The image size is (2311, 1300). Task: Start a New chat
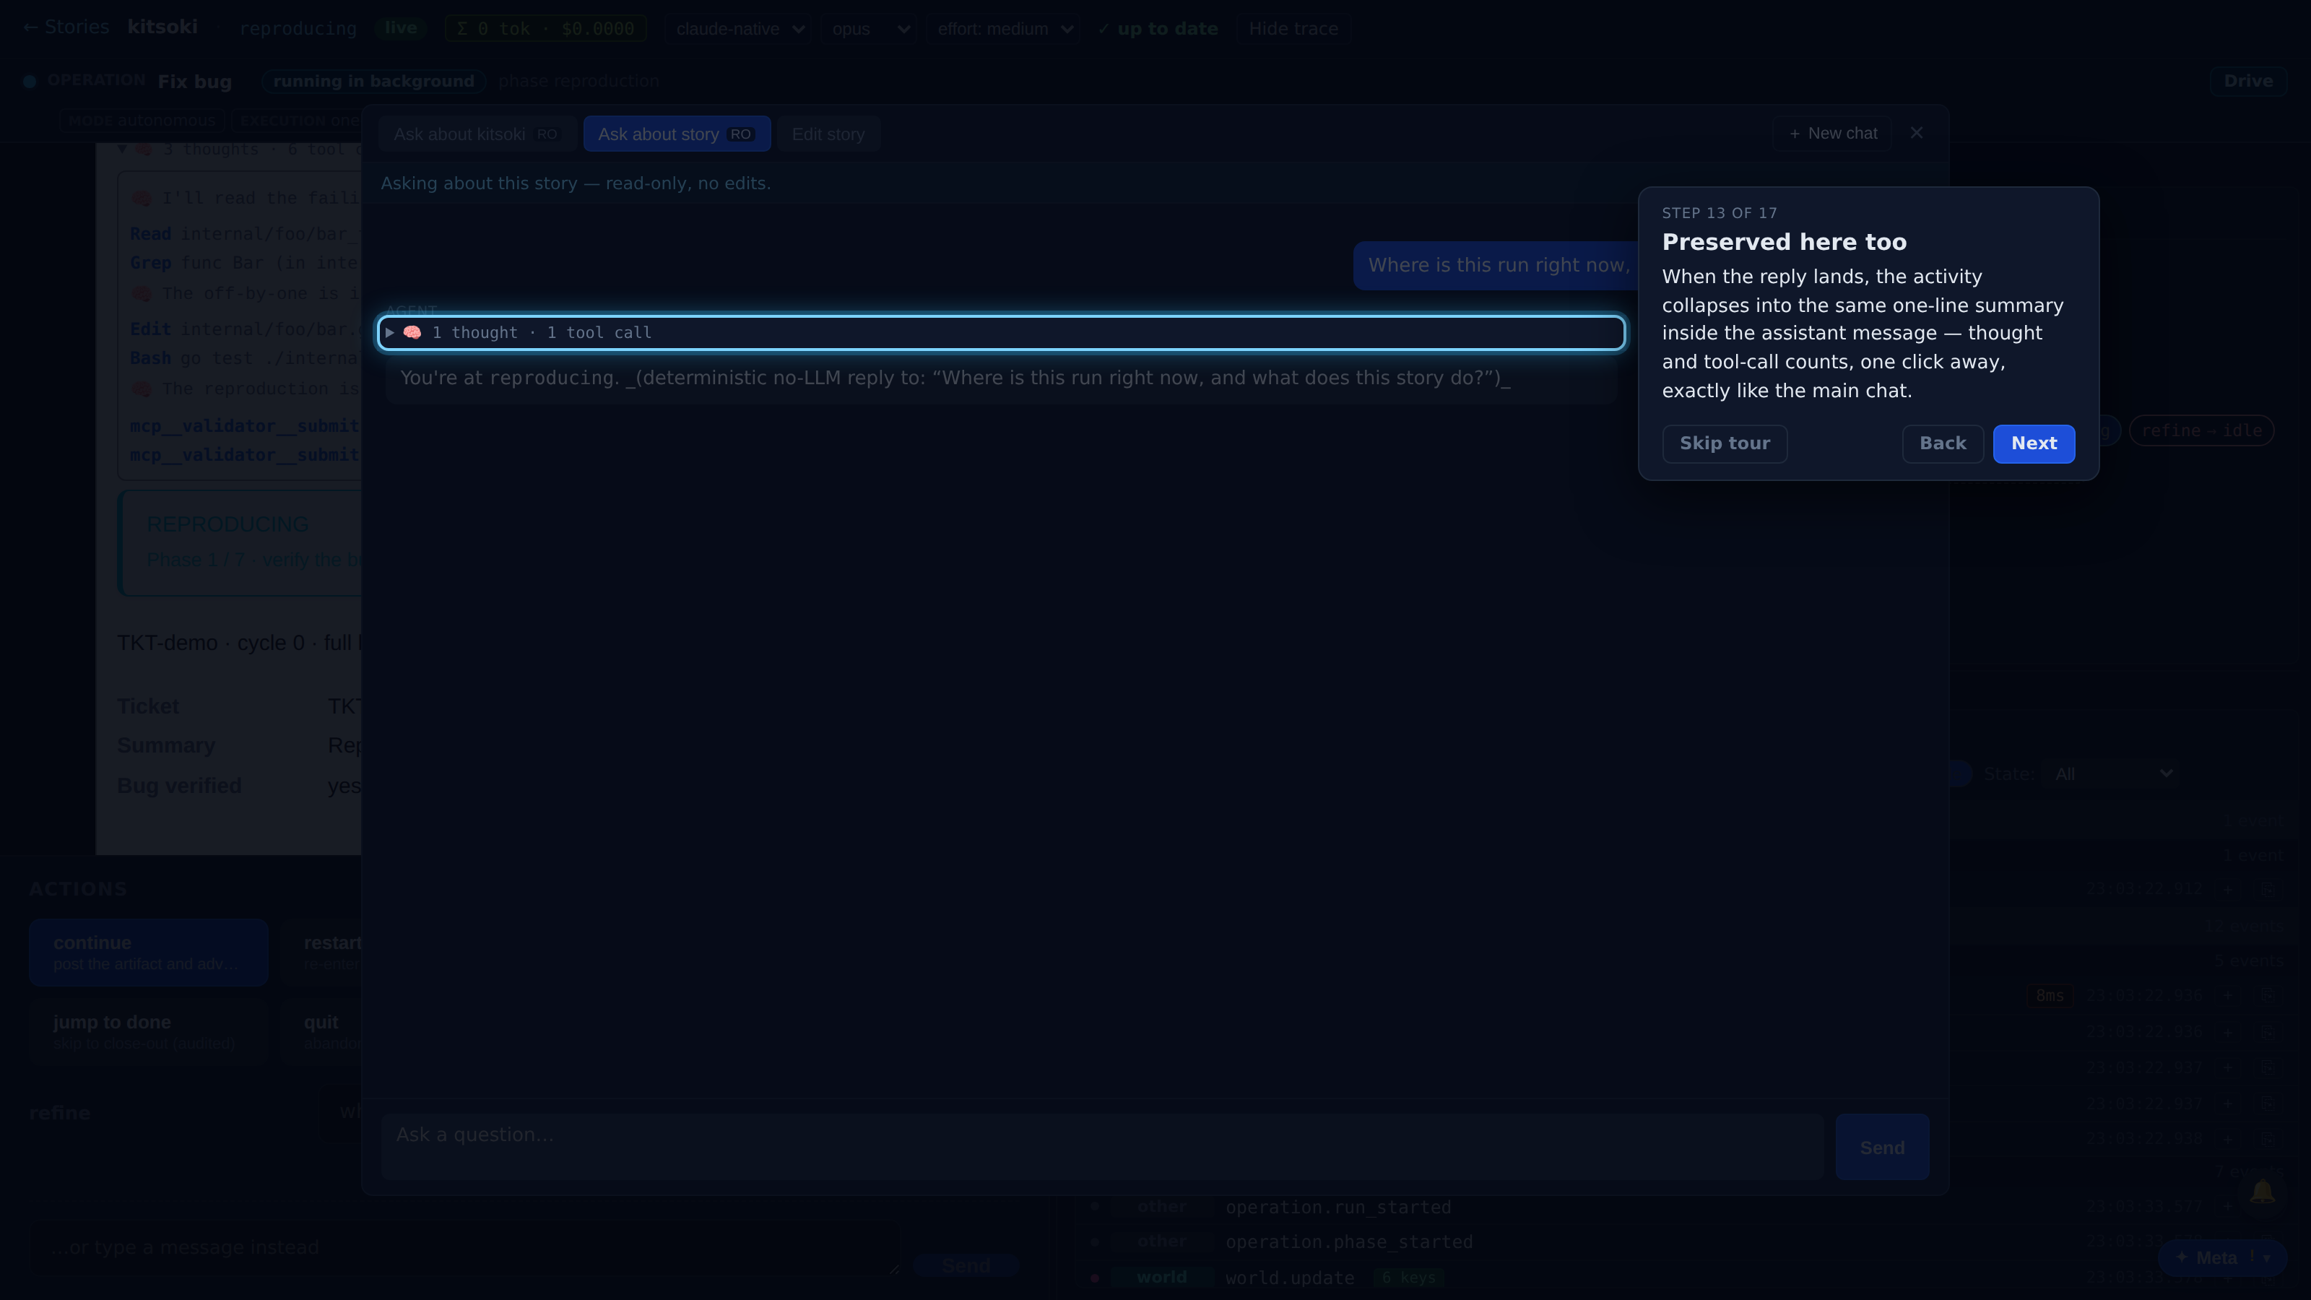point(1832,134)
